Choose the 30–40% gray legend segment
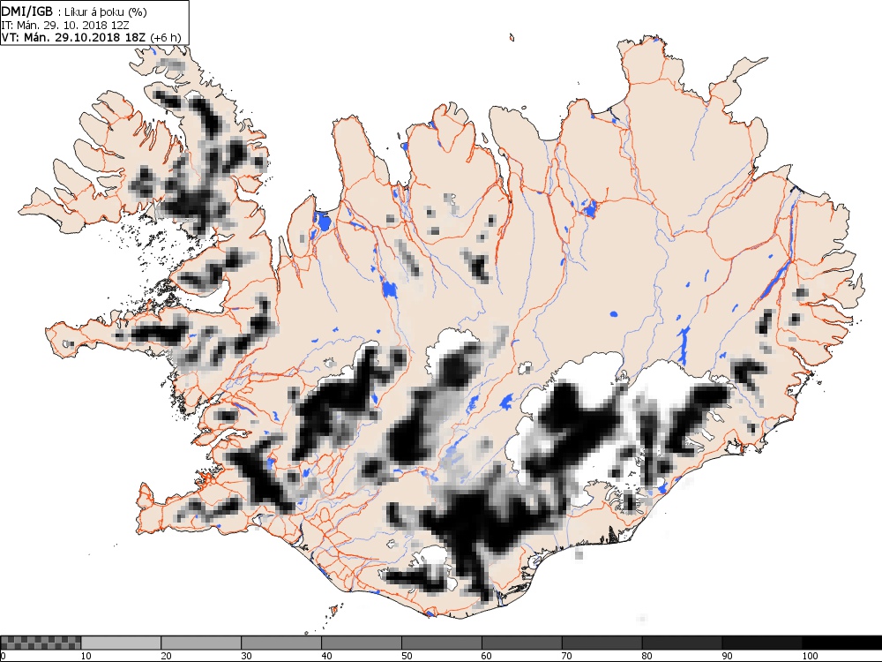Screen dimensions: 882x662 pyautogui.click(x=281, y=643)
